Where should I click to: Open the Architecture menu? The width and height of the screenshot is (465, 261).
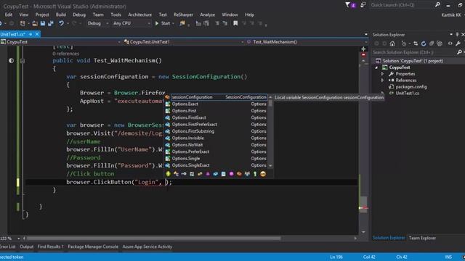click(x=139, y=14)
